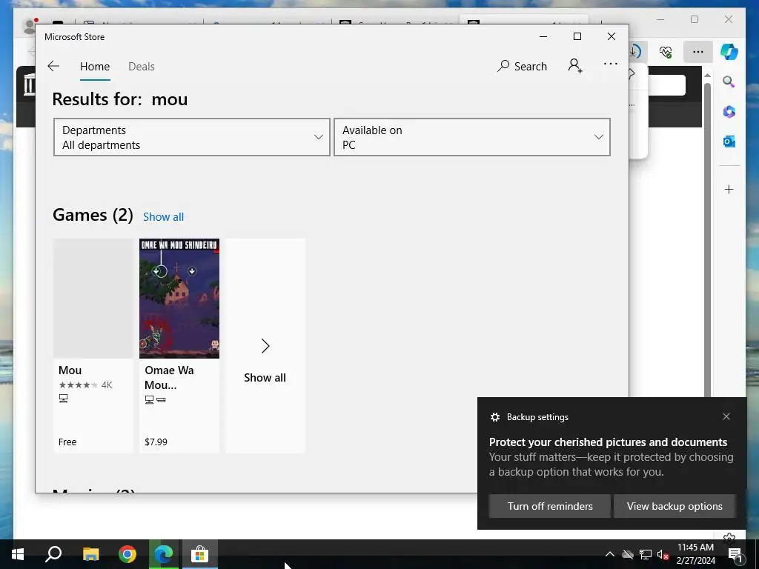
Task: Click Protect your cherished pictures and documents
Action: (608, 442)
